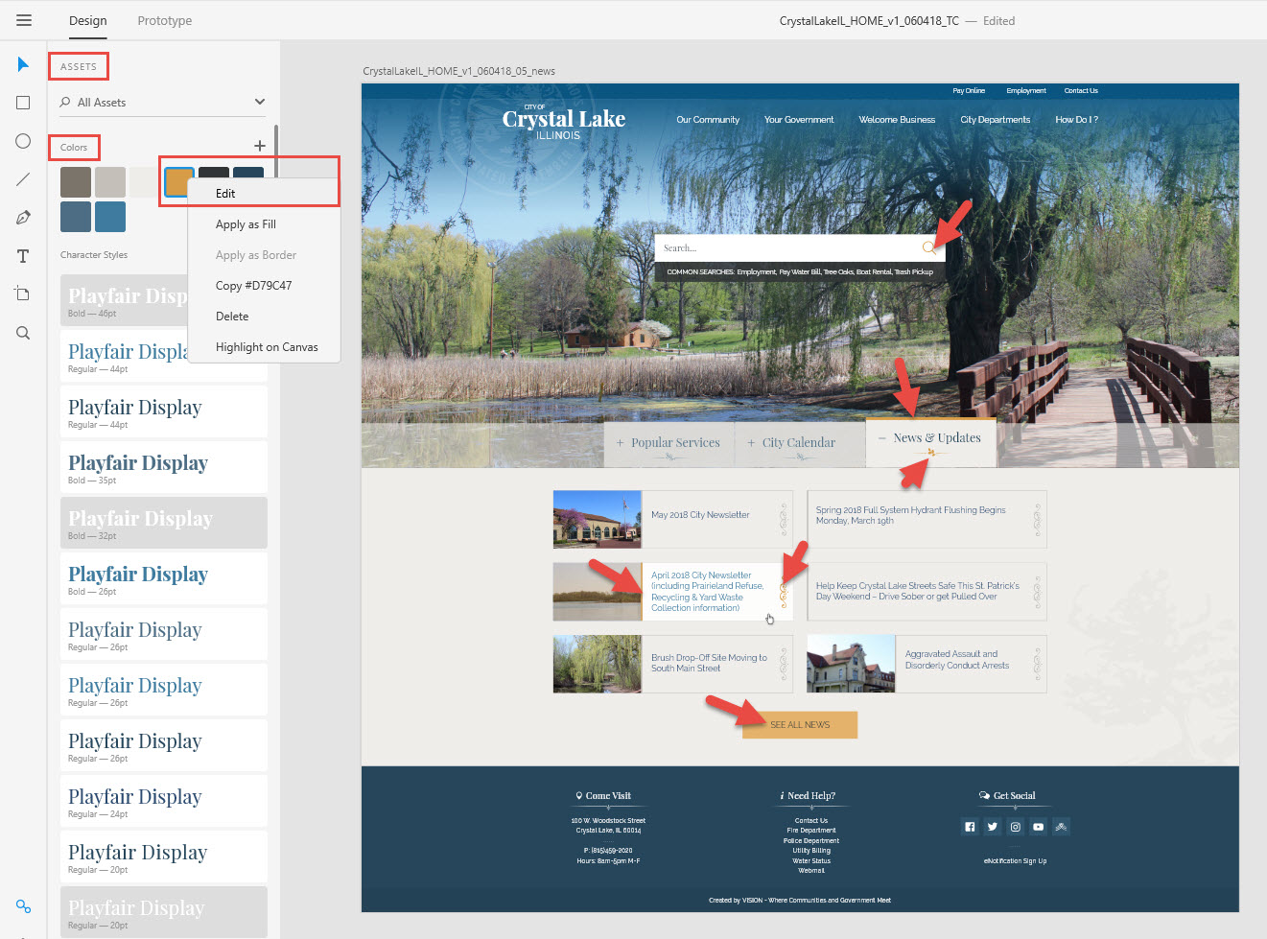The image size is (1267, 939).
Task: Click the April 2018 City Newsletter headline
Action: pyautogui.click(x=708, y=591)
